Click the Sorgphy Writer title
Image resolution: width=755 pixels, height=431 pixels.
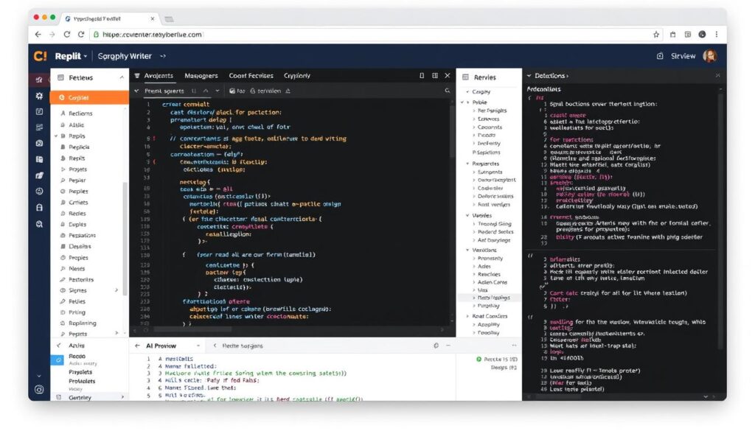tap(125, 56)
